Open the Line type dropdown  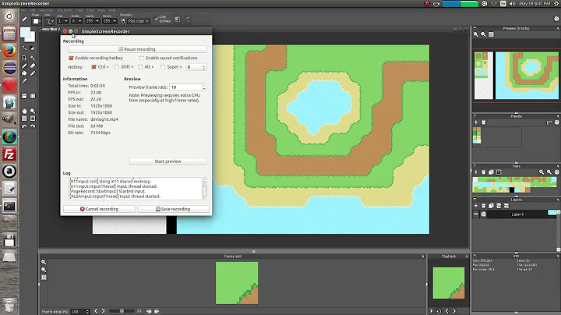(x=50, y=21)
